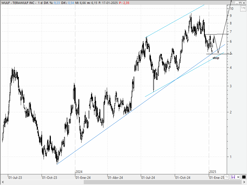The width and height of the screenshot is (247, 185).
Task: Click price axis label 7
Action: [231, 32]
